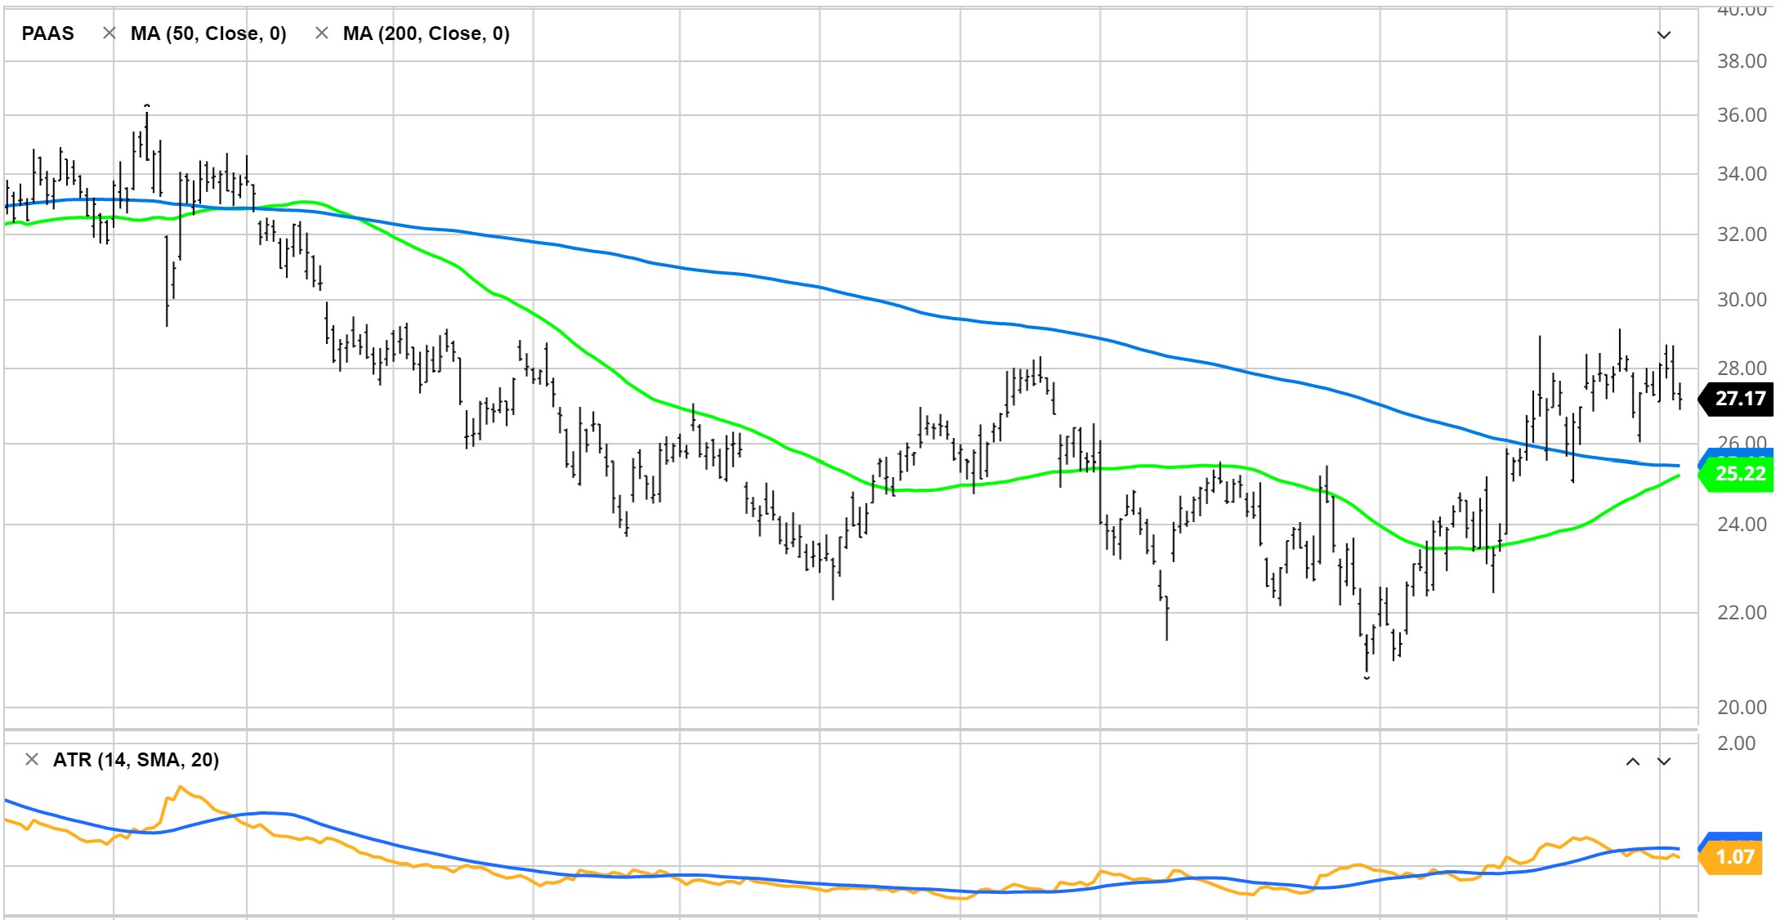Select the MA (200, Close, 0) label
The image size is (1789, 920).
(426, 33)
